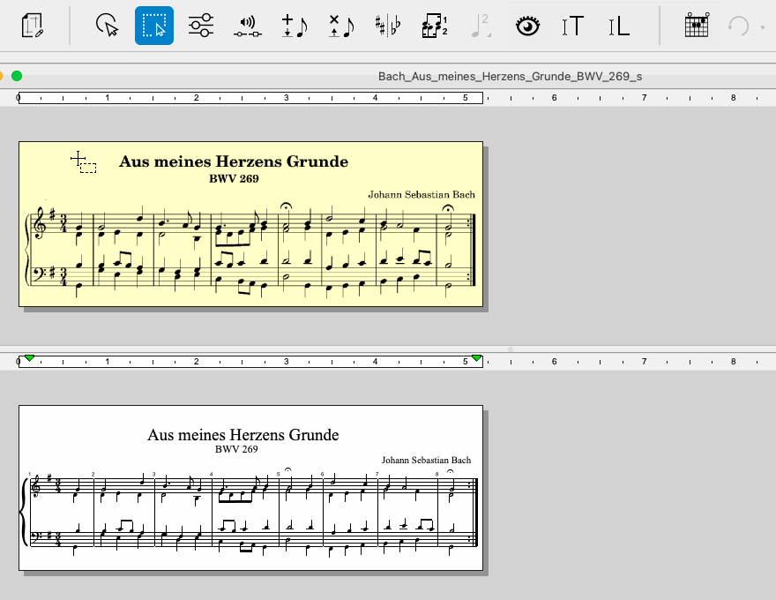Open the accidentals sharp/flat tool
Viewport: 776px width, 600px height.
387,26
